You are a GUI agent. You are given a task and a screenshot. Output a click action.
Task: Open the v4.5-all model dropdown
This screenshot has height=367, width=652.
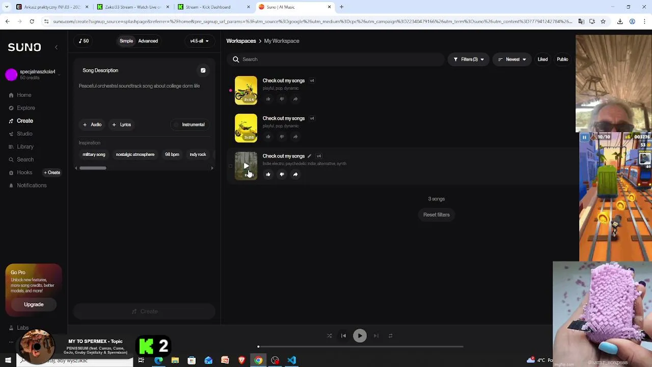click(199, 41)
